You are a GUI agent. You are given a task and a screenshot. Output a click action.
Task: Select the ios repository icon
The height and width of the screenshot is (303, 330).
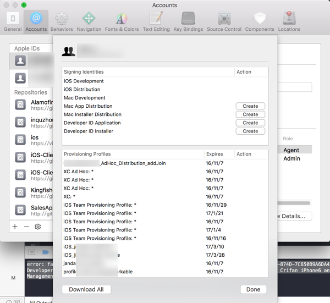(20, 140)
